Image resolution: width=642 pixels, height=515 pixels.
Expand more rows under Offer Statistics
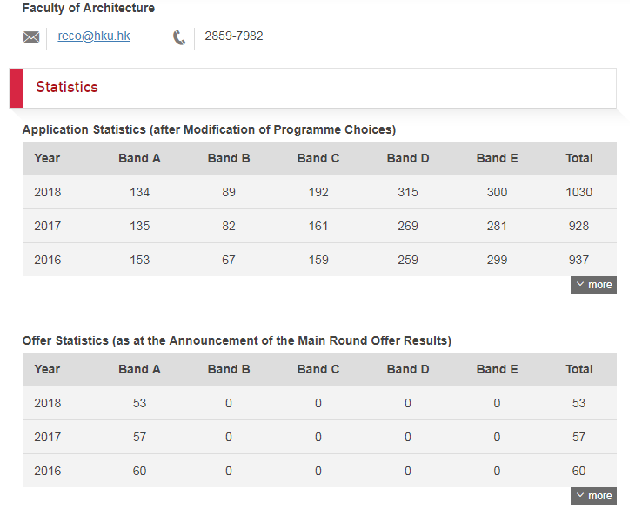[593, 496]
